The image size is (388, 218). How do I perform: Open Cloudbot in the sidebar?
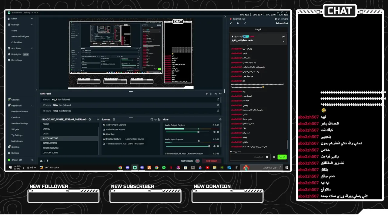(x=15, y=117)
